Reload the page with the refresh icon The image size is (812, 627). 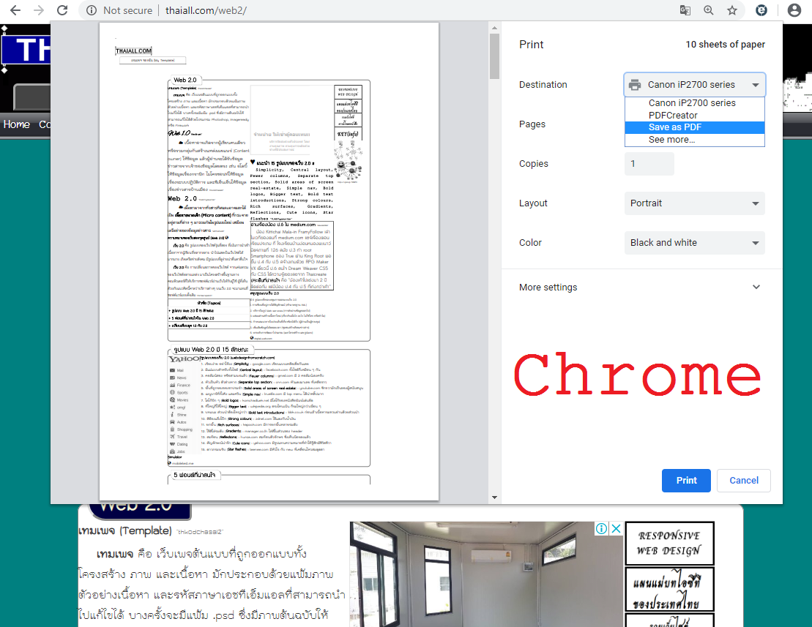pyautogui.click(x=63, y=10)
